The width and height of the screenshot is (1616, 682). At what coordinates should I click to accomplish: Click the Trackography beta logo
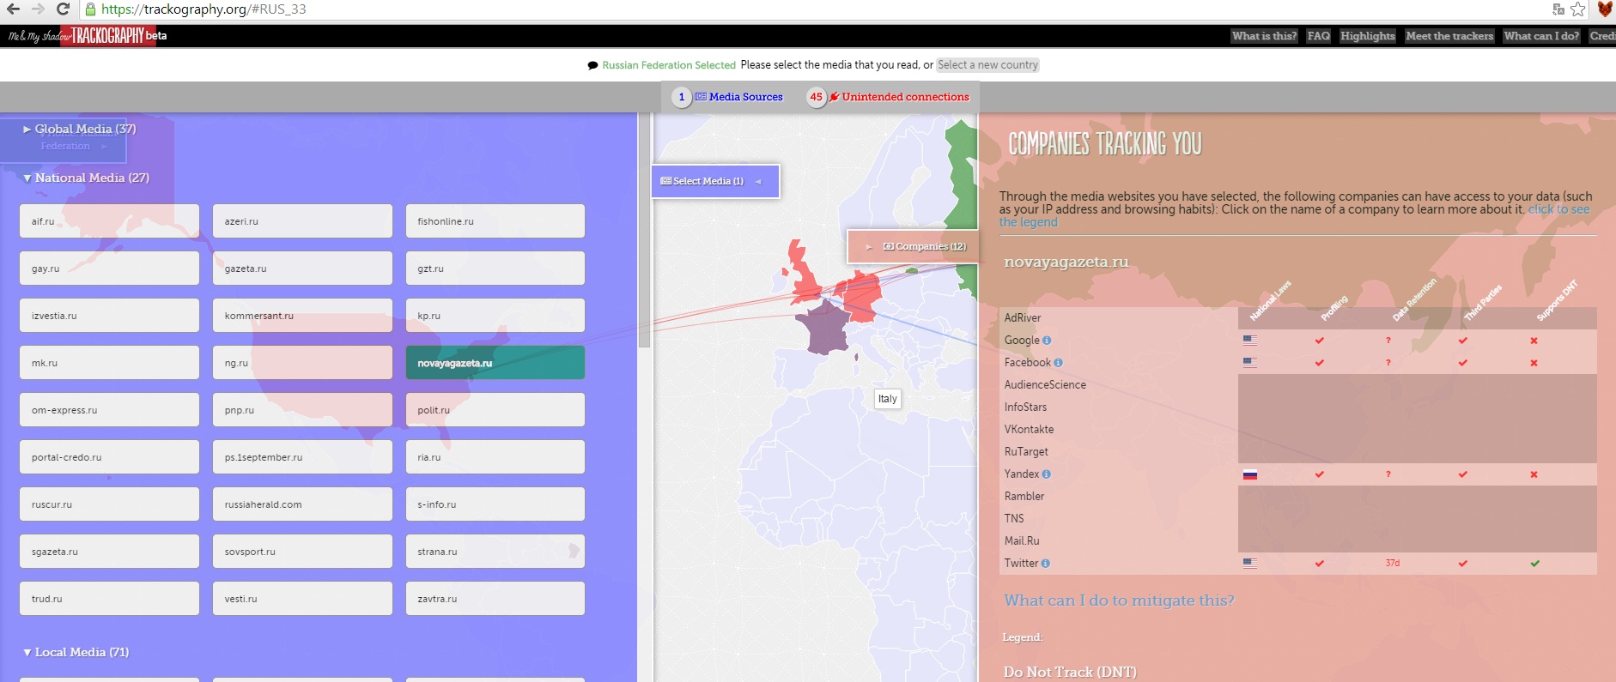pos(88,36)
